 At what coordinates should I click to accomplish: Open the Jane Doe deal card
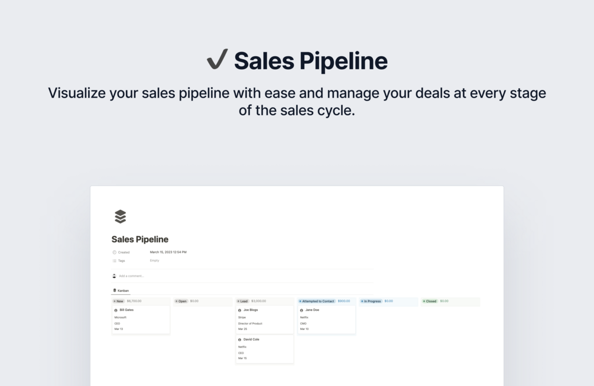click(x=326, y=320)
